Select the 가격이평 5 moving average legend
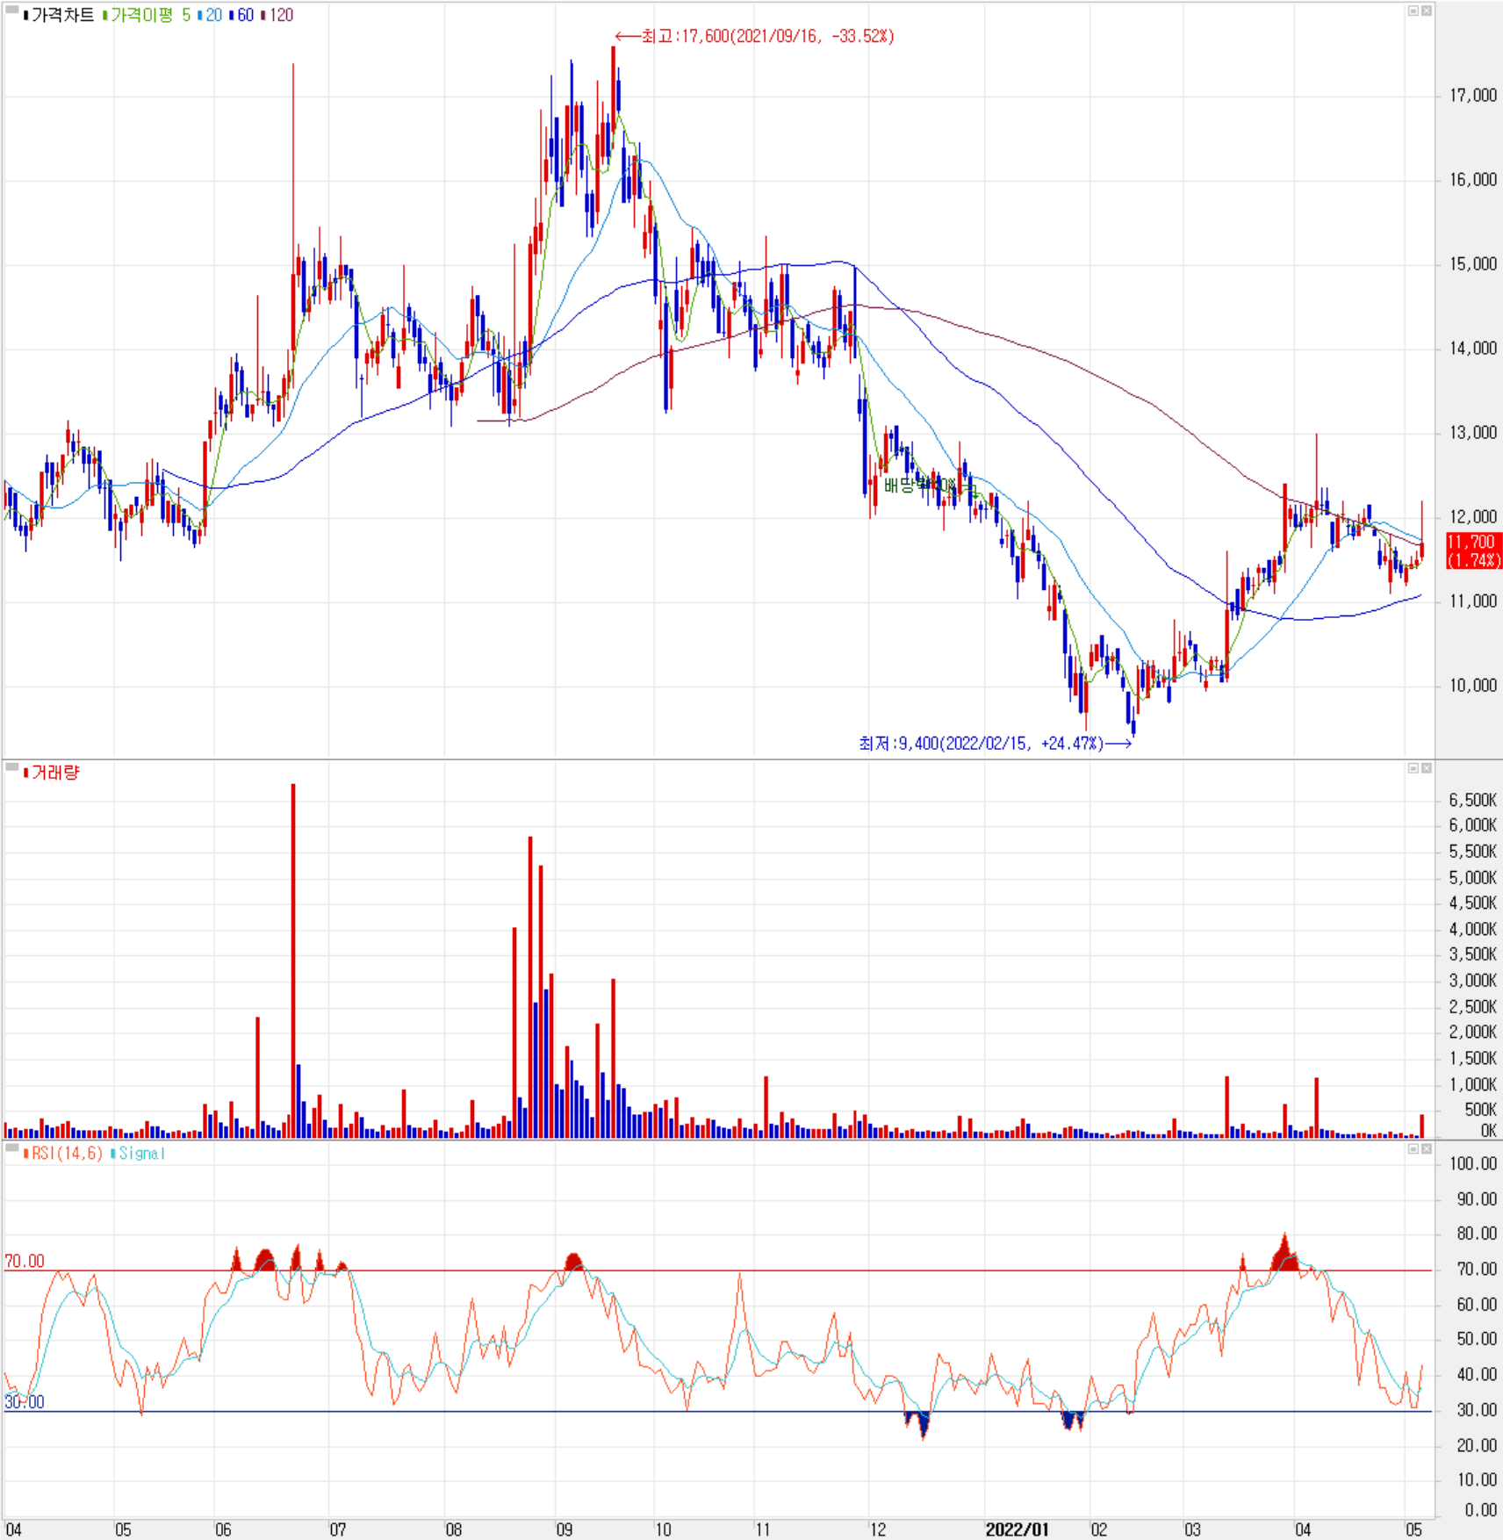This screenshot has width=1503, height=1540. click(x=147, y=15)
